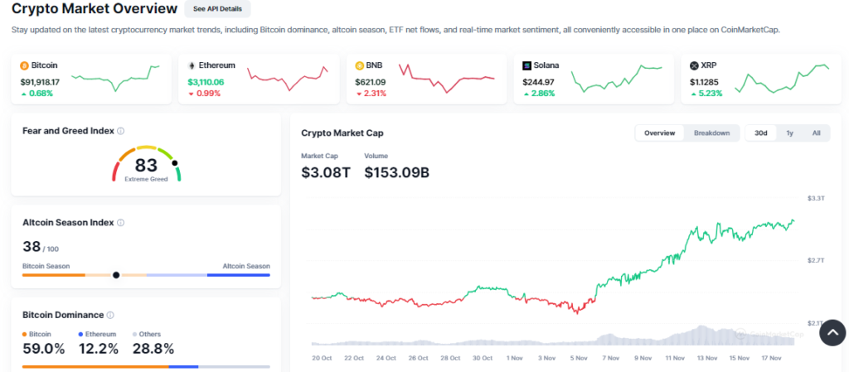Click the BNB yellow logo icon

[x=359, y=66]
